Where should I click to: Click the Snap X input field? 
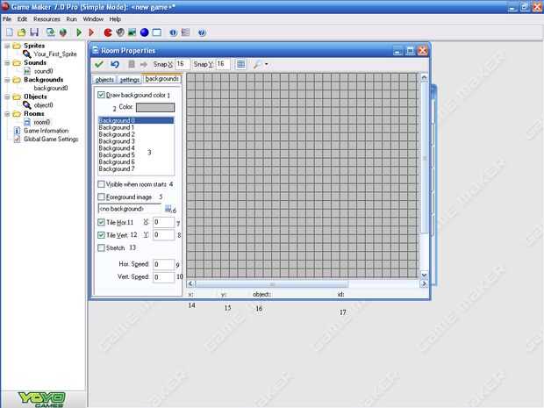point(183,64)
